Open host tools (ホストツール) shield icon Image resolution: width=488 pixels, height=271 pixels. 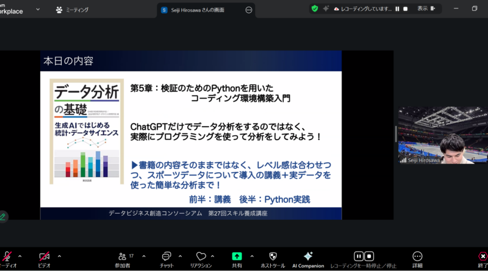[273, 259]
